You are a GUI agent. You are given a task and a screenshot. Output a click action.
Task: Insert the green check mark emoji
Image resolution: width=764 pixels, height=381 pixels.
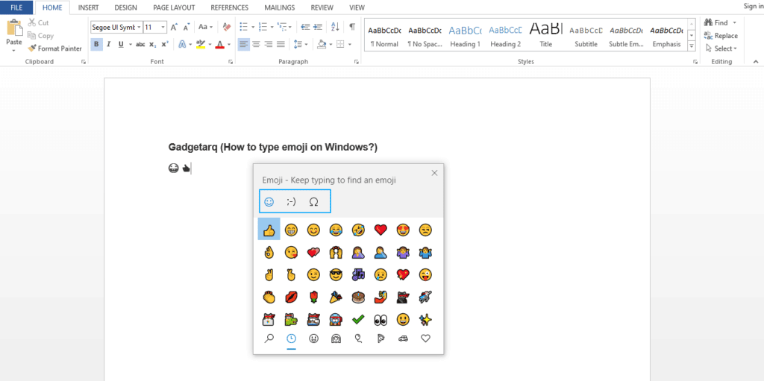tap(358, 320)
